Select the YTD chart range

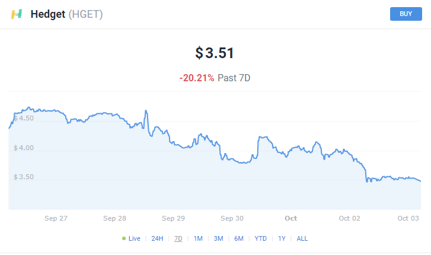[261, 238]
